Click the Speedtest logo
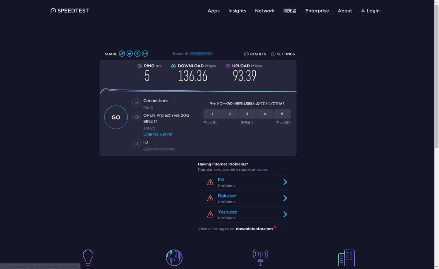The width and height of the screenshot is (439, 269). point(70,11)
